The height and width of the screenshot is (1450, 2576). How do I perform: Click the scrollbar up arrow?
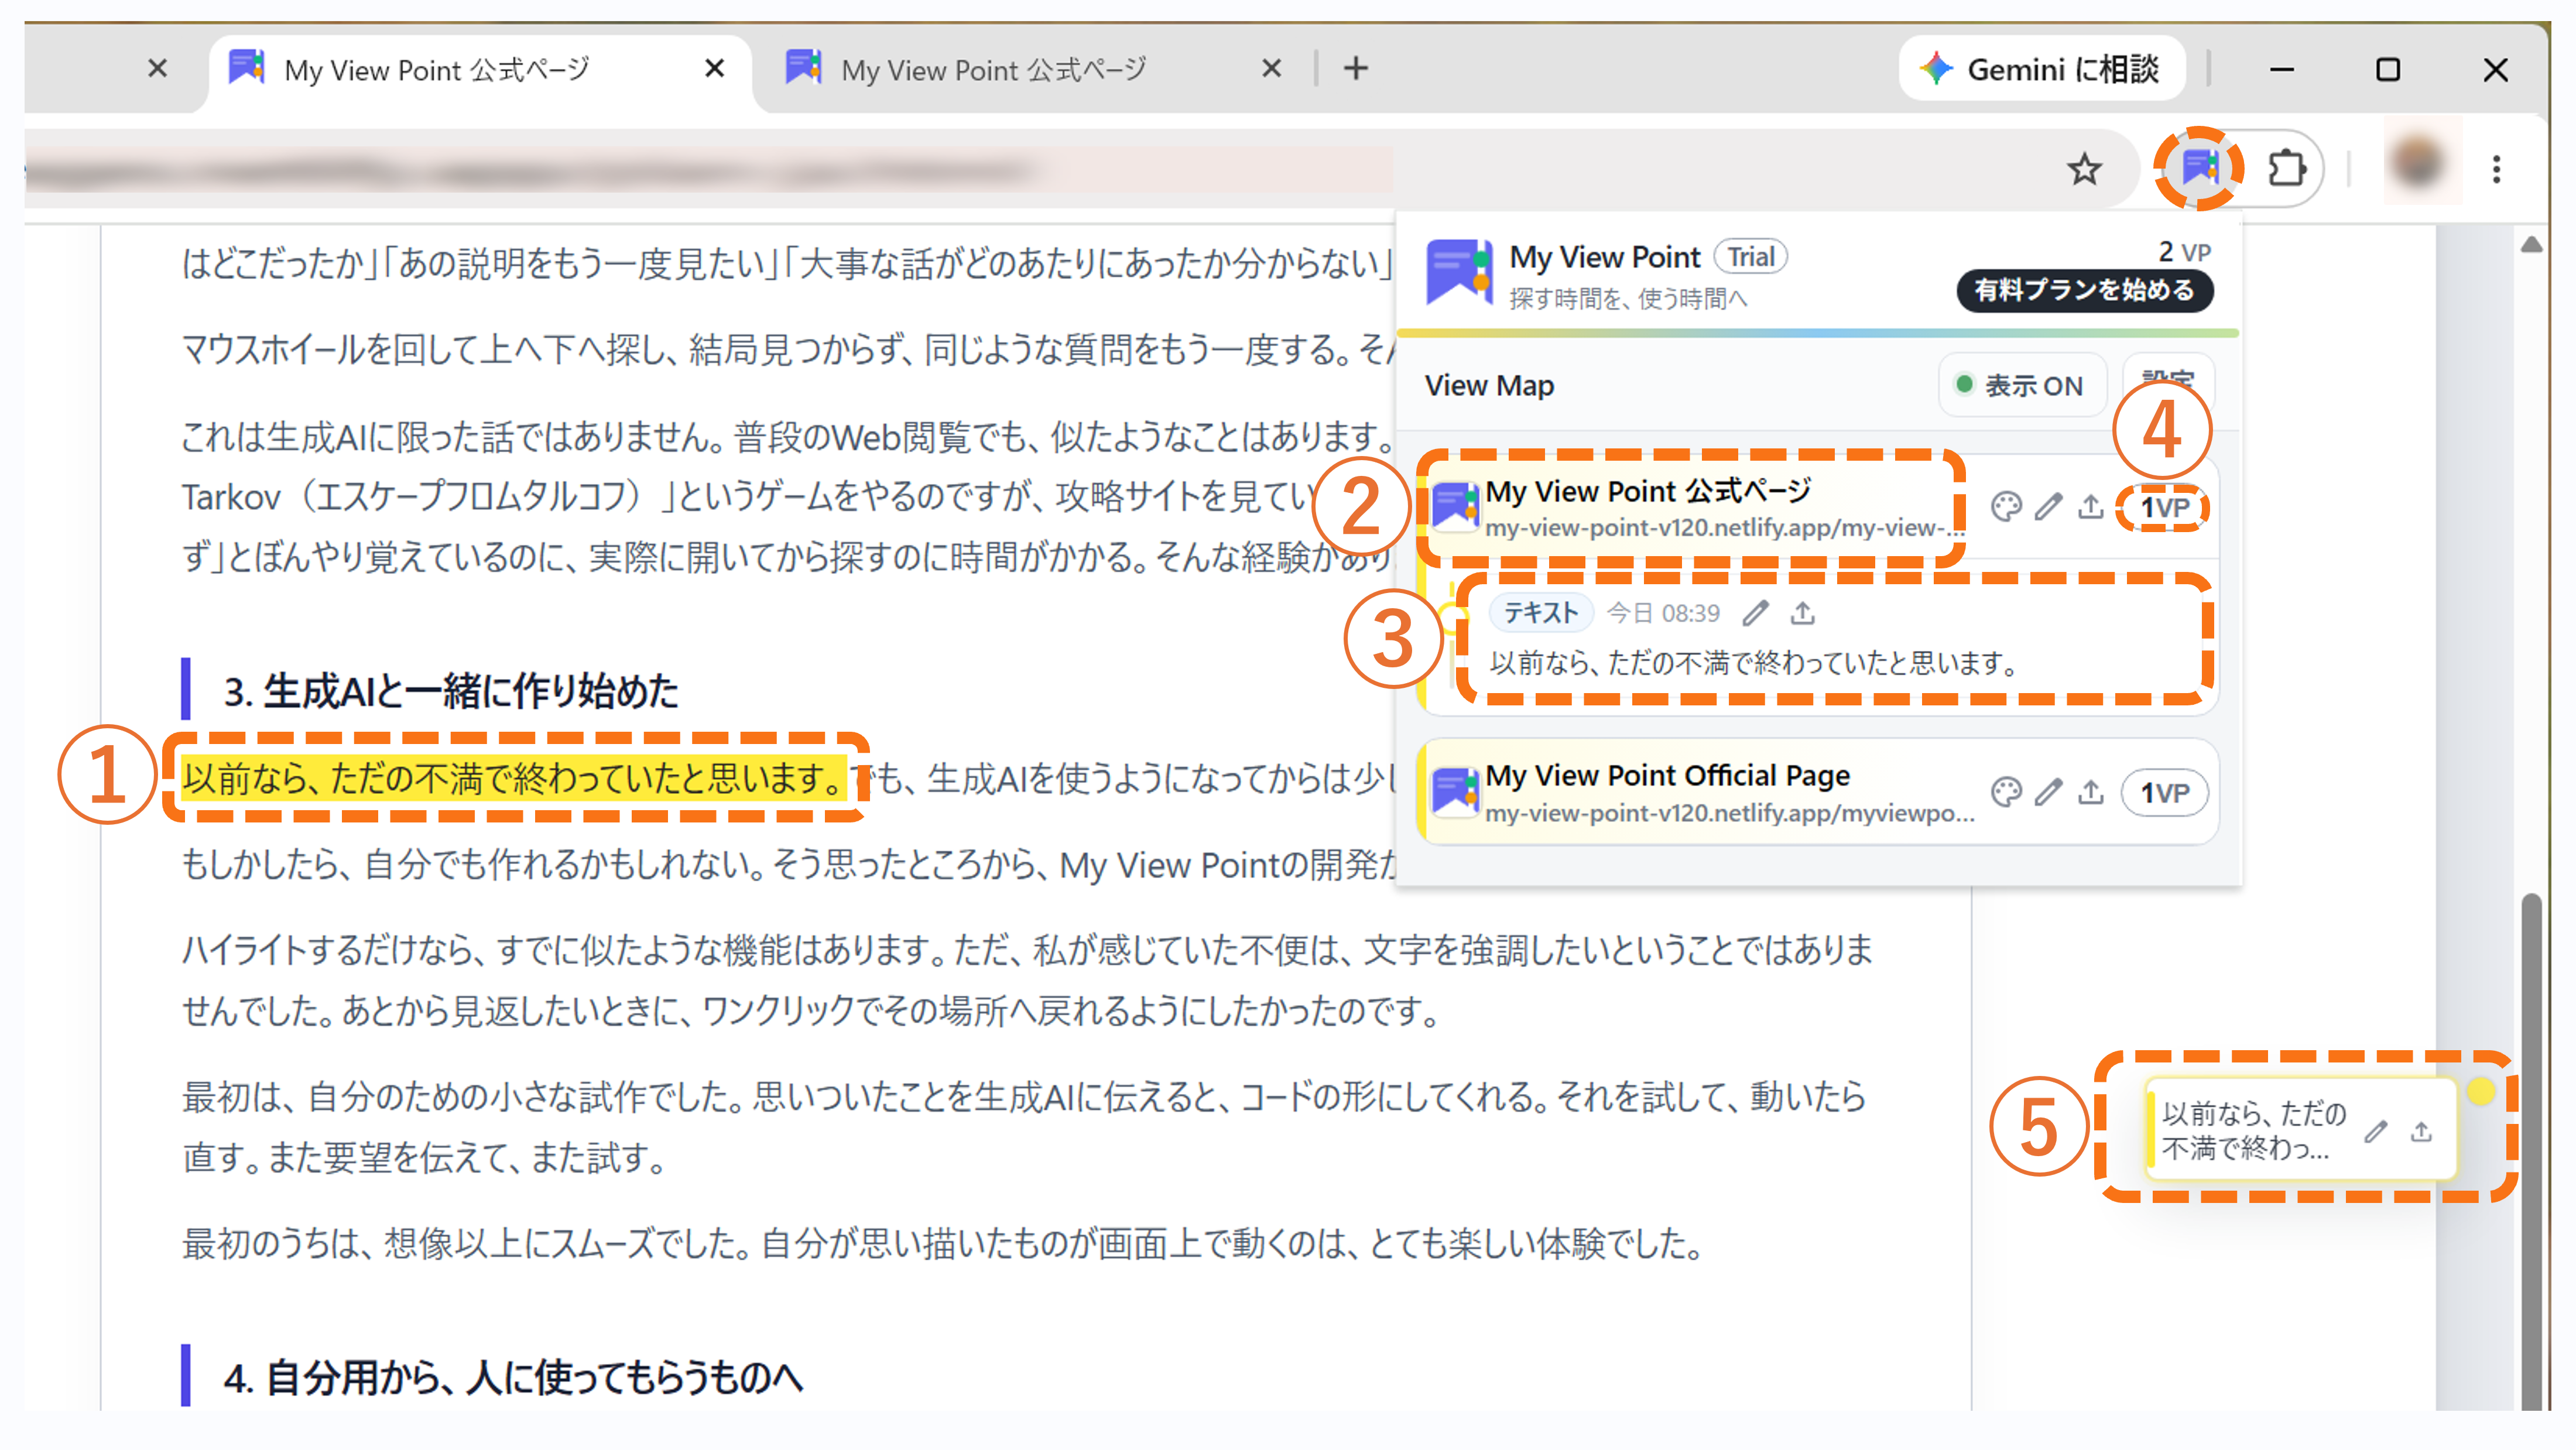[x=2531, y=245]
